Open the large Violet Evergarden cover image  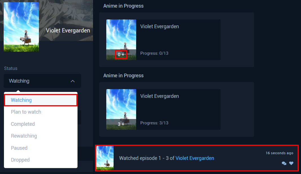click(x=21, y=27)
